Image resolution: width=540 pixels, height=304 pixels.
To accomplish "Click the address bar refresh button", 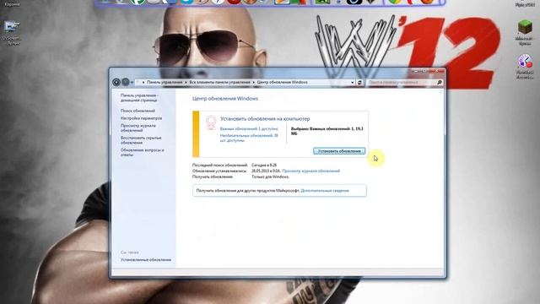I will [359, 83].
